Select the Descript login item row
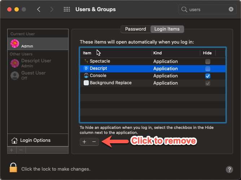The height and width of the screenshot is (180, 241). (153, 68)
